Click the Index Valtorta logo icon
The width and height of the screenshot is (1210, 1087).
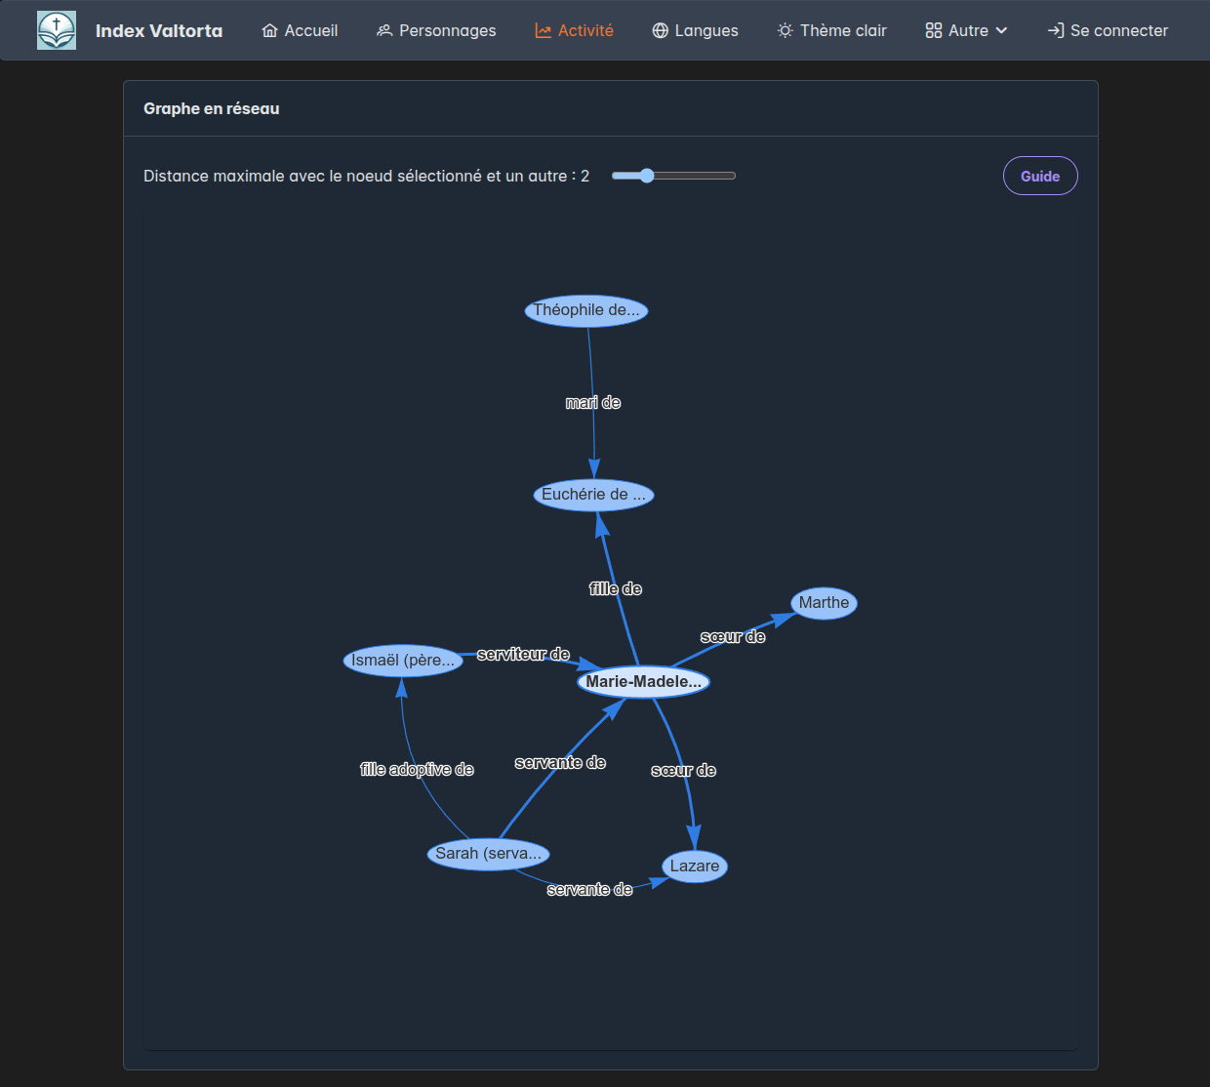click(57, 30)
